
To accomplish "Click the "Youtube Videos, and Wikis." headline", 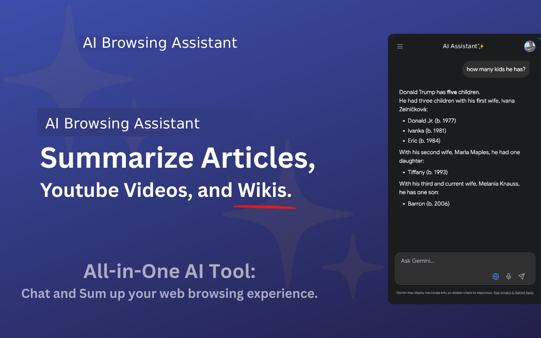I will point(166,190).
